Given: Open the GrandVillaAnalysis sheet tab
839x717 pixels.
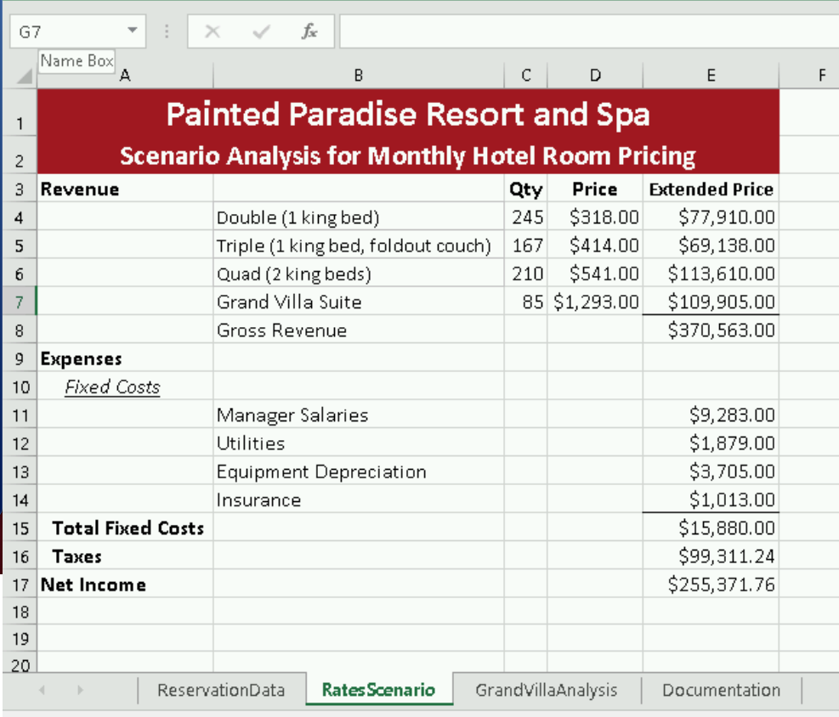Looking at the screenshot, I should [547, 690].
